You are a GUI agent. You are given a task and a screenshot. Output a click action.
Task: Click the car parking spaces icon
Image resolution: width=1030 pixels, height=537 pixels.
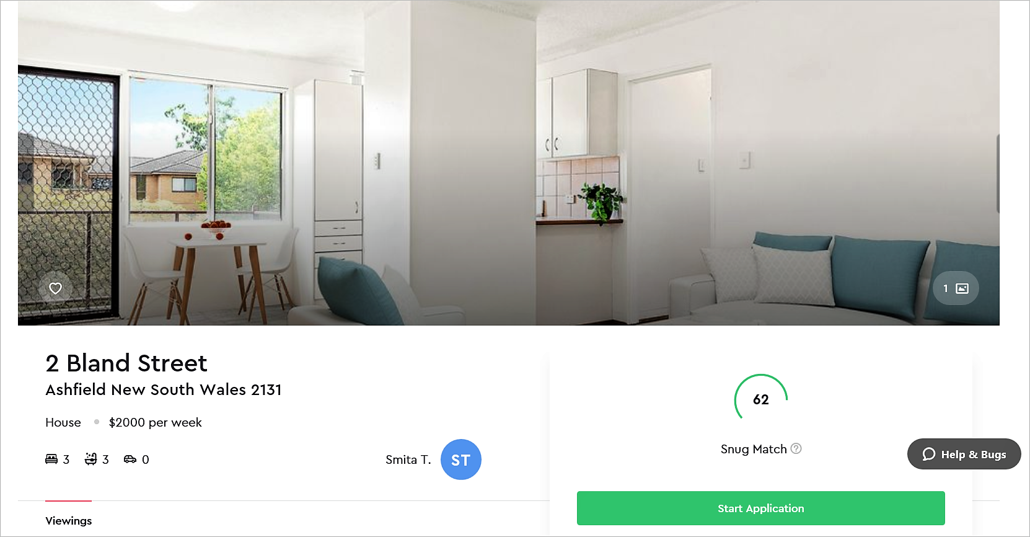point(130,459)
